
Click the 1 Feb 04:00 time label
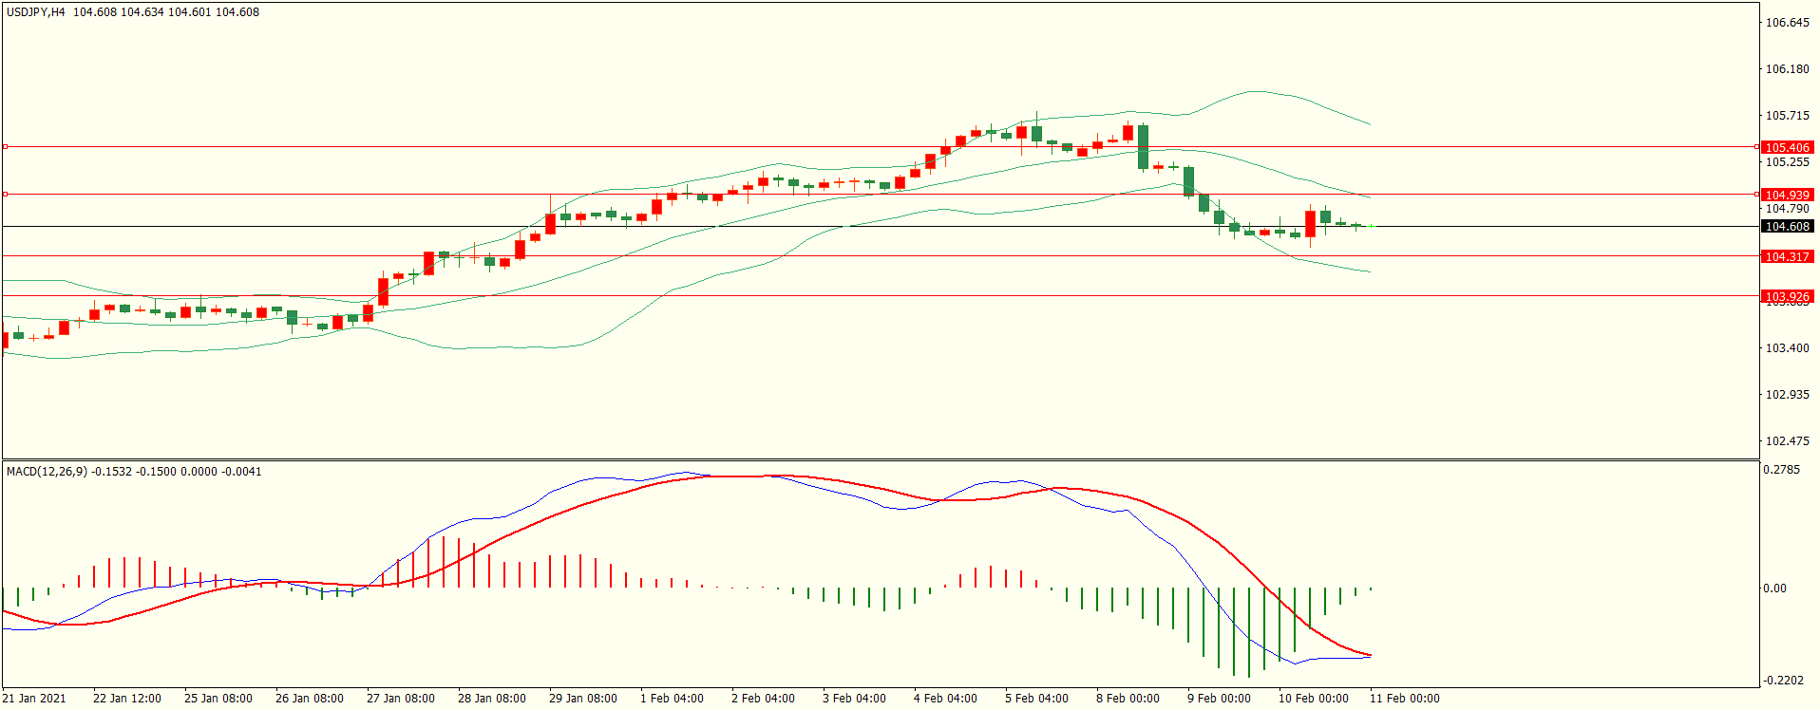click(x=673, y=699)
